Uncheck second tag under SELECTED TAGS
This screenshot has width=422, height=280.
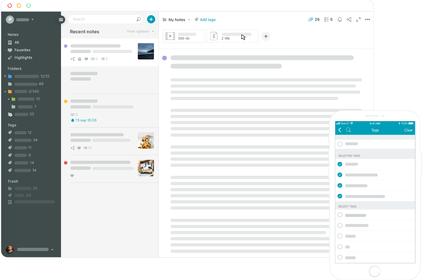[340, 175]
